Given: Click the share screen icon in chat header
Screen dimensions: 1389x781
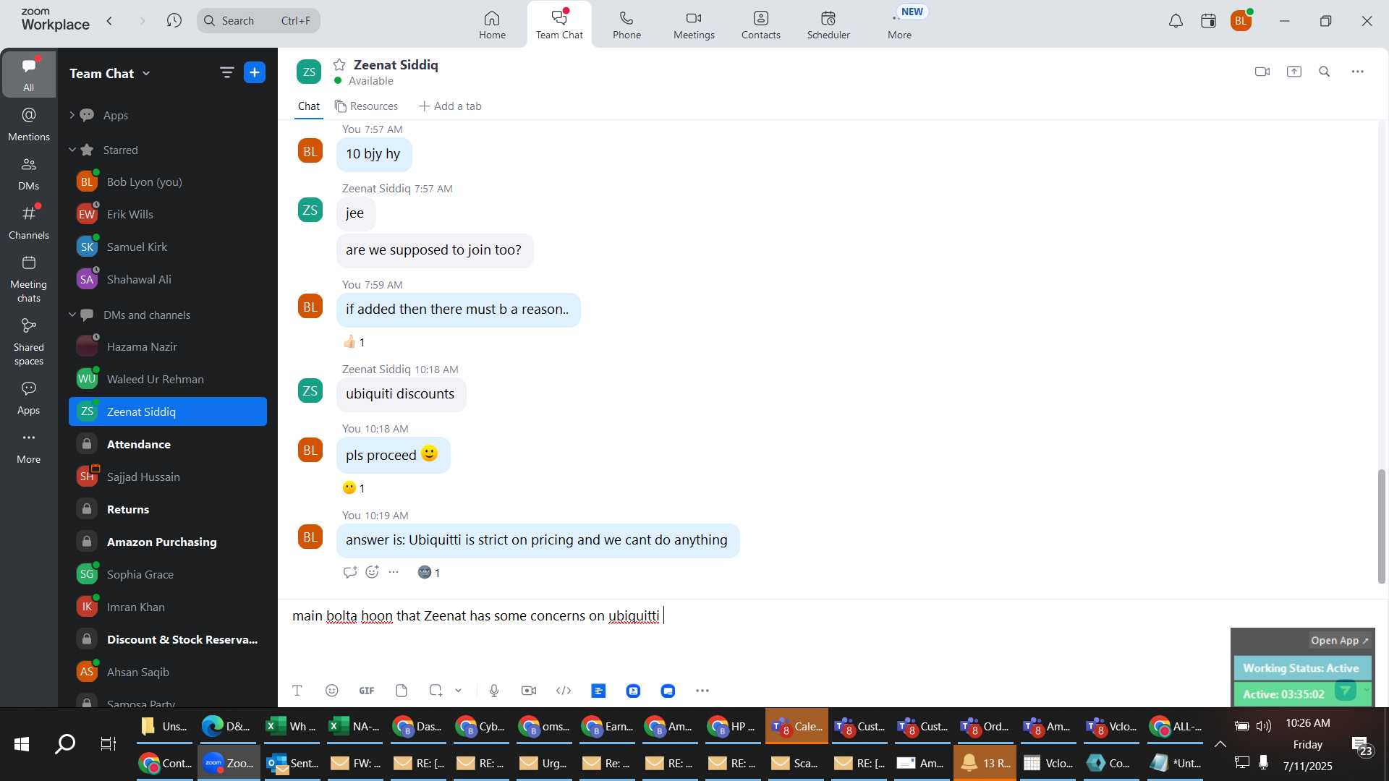Looking at the screenshot, I should tap(1294, 72).
